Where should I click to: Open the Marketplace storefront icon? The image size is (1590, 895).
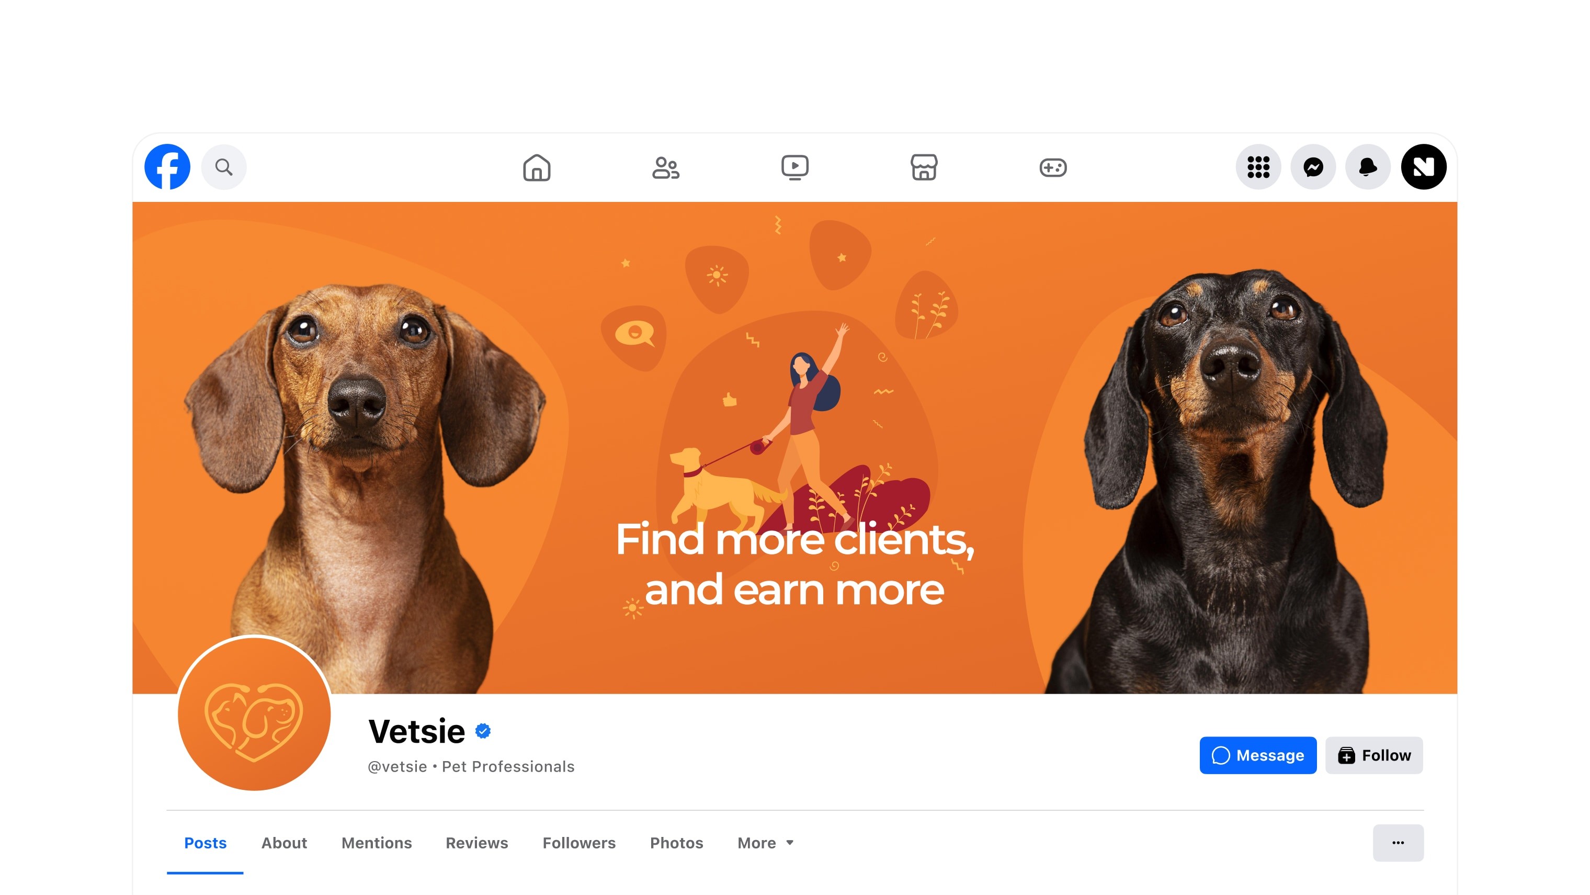tap(924, 167)
